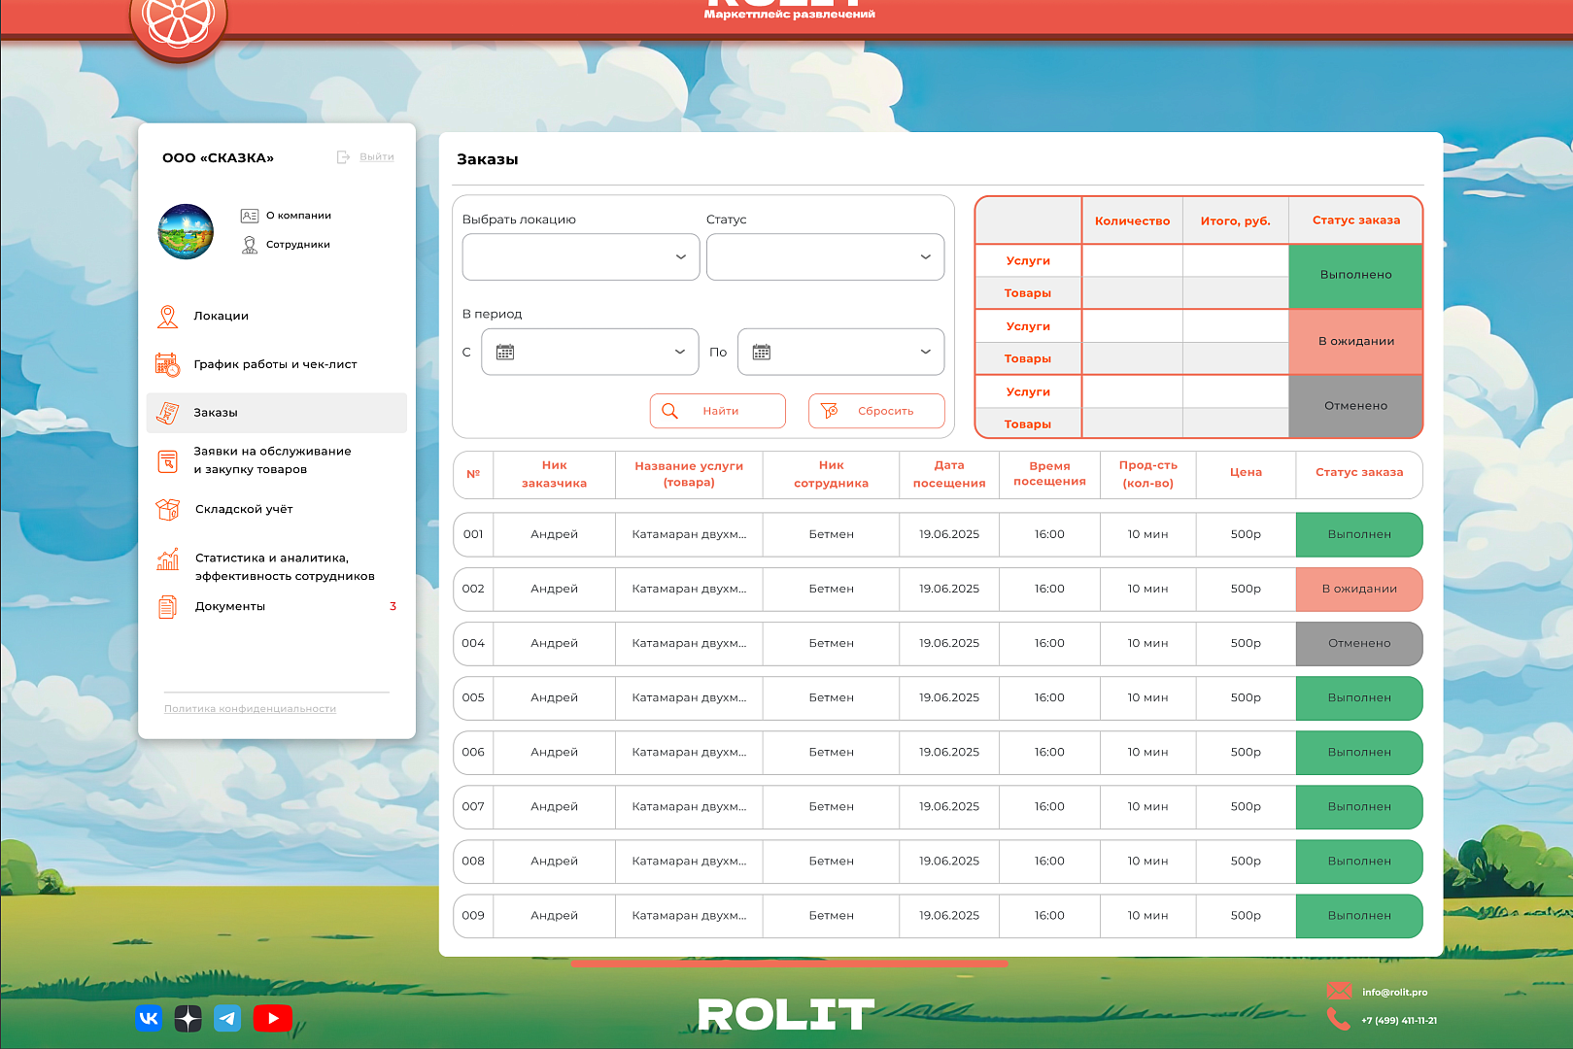Click the Documents page icon
Image resolution: width=1573 pixels, height=1049 pixels.
pos(168,607)
